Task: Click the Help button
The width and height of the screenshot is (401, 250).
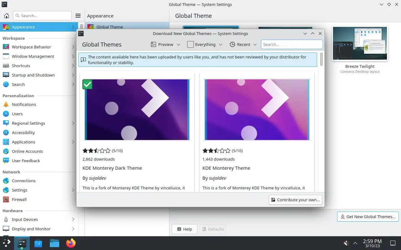Action: point(185,229)
